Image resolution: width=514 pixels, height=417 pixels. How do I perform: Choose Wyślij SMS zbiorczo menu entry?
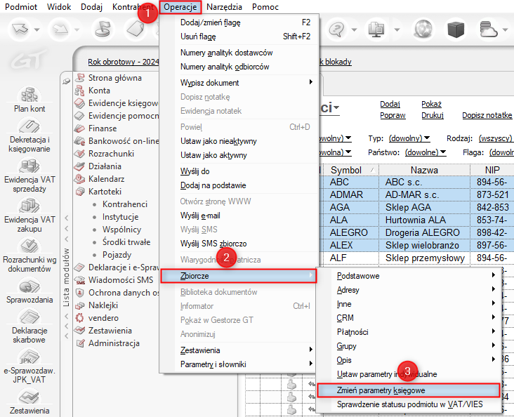tap(213, 244)
